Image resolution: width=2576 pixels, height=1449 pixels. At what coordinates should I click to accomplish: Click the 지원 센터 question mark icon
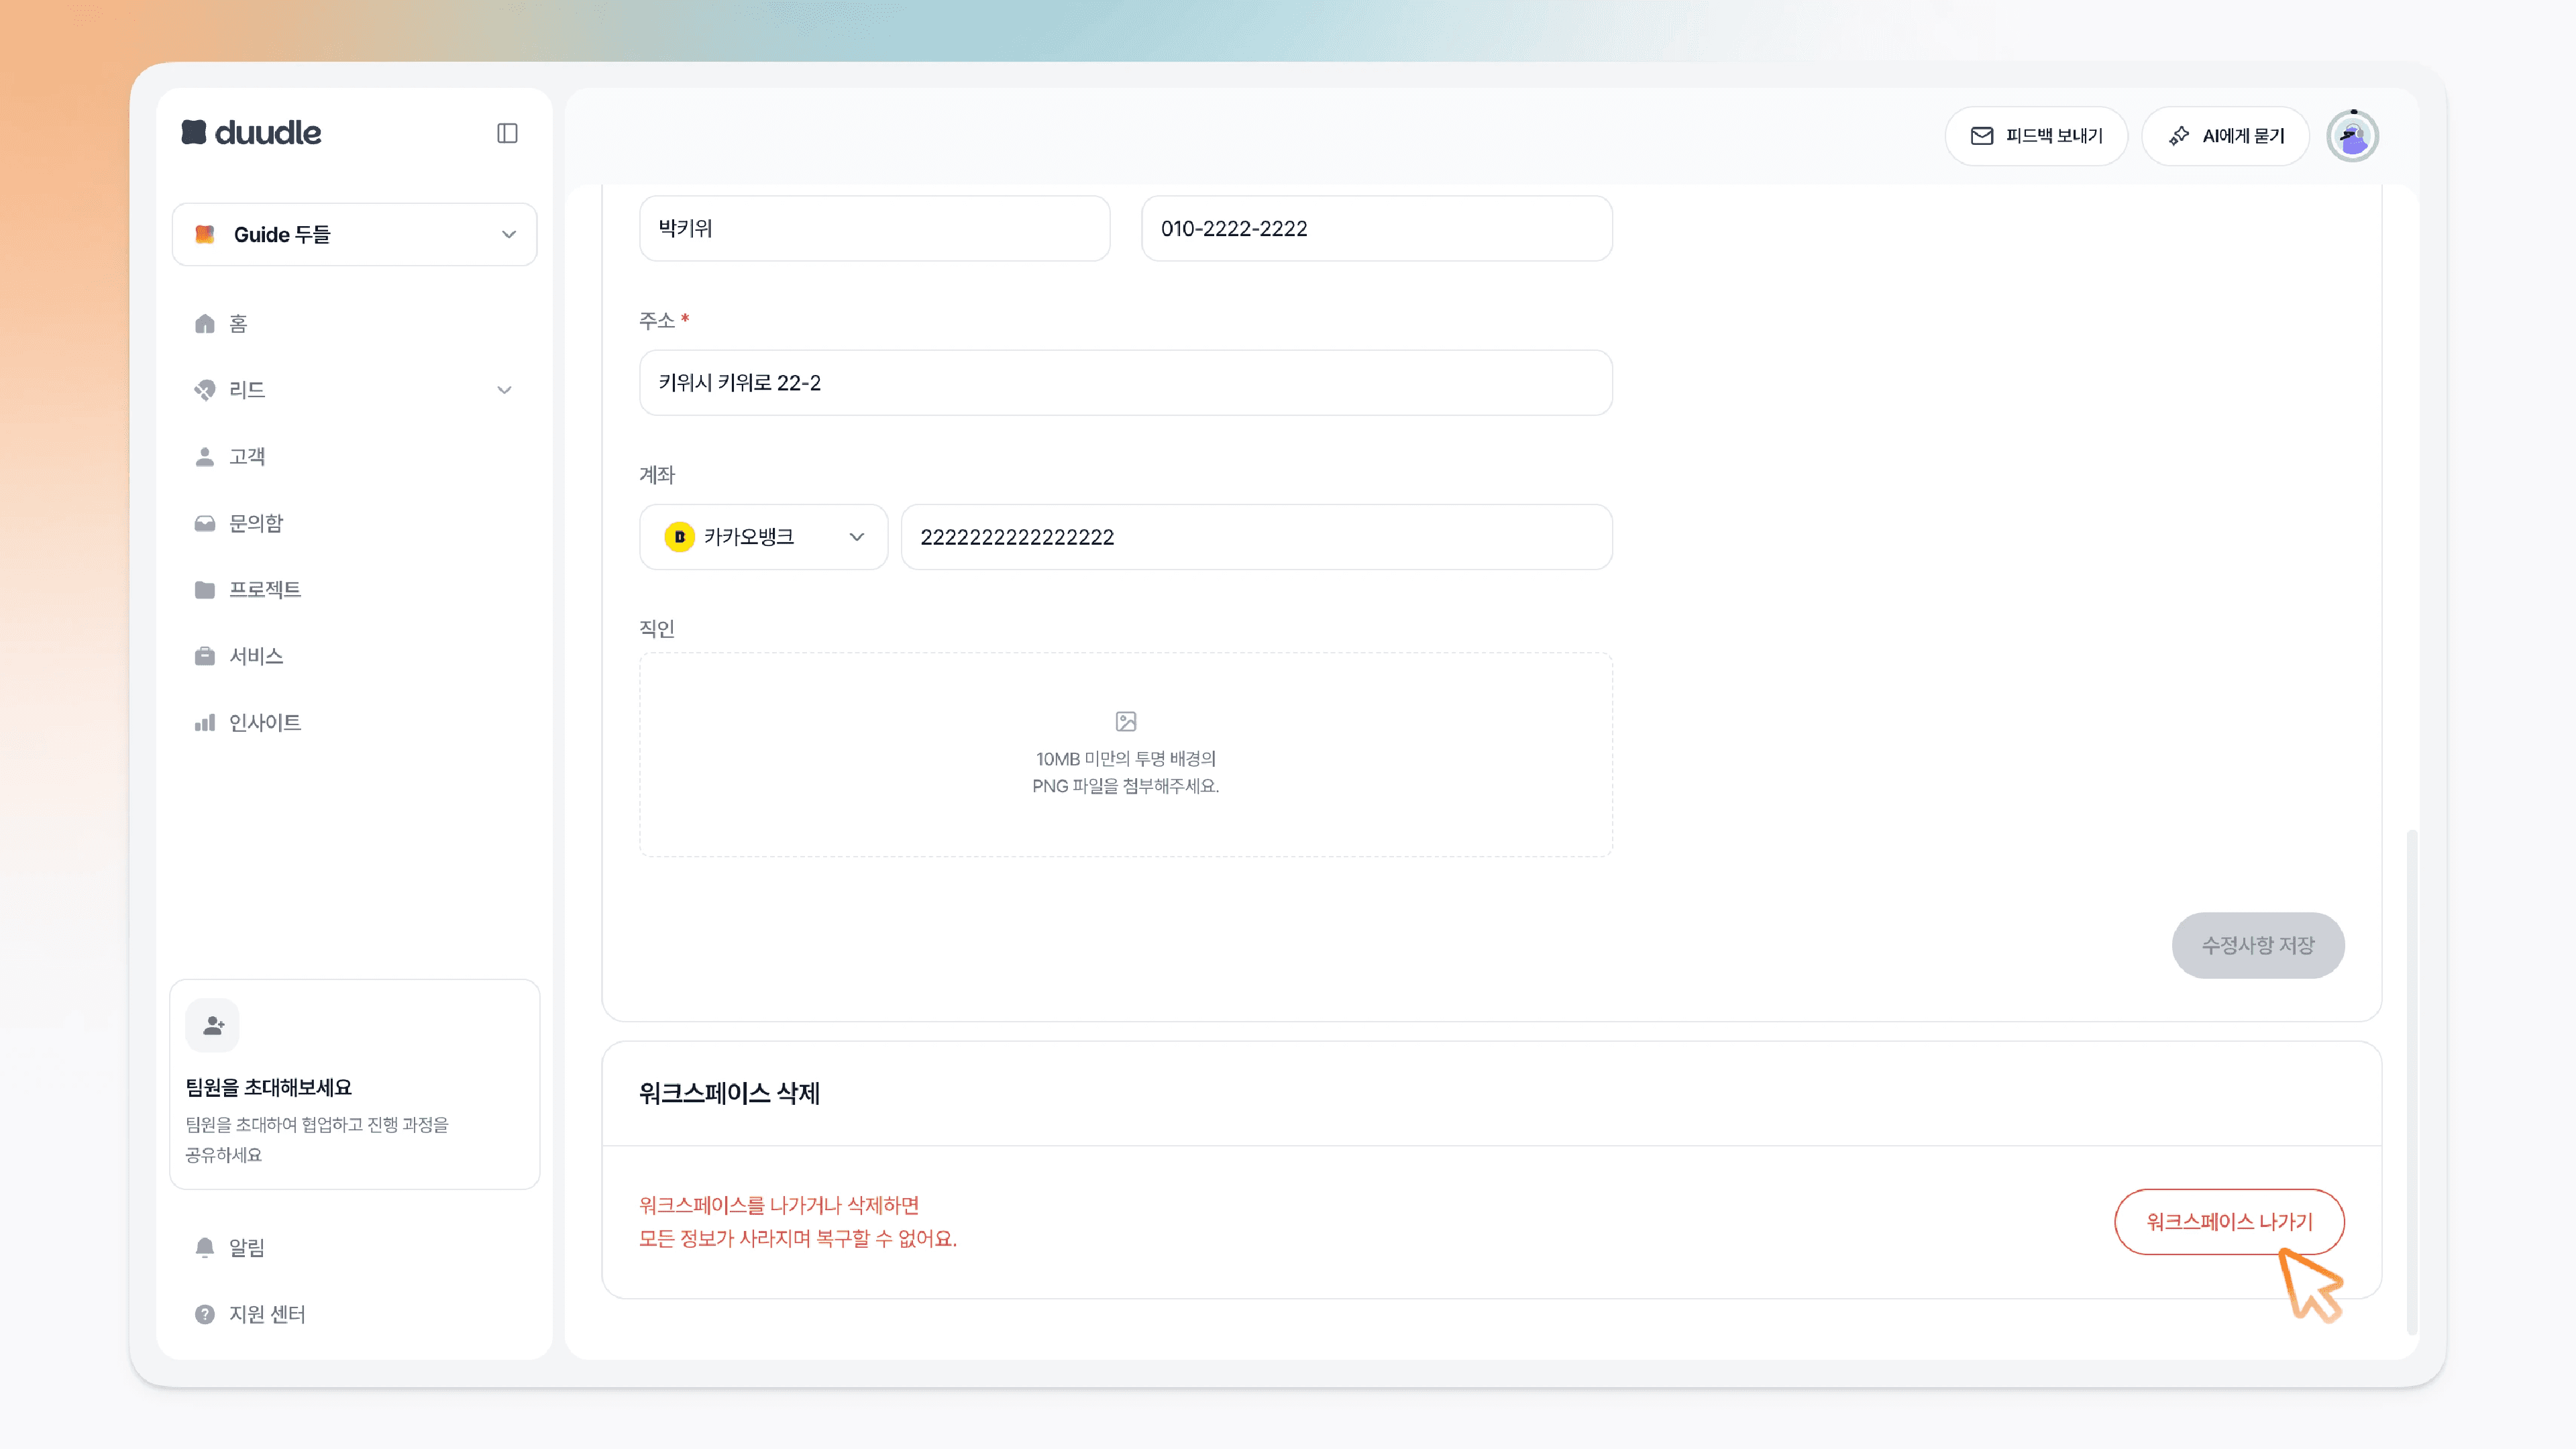[x=205, y=1314]
